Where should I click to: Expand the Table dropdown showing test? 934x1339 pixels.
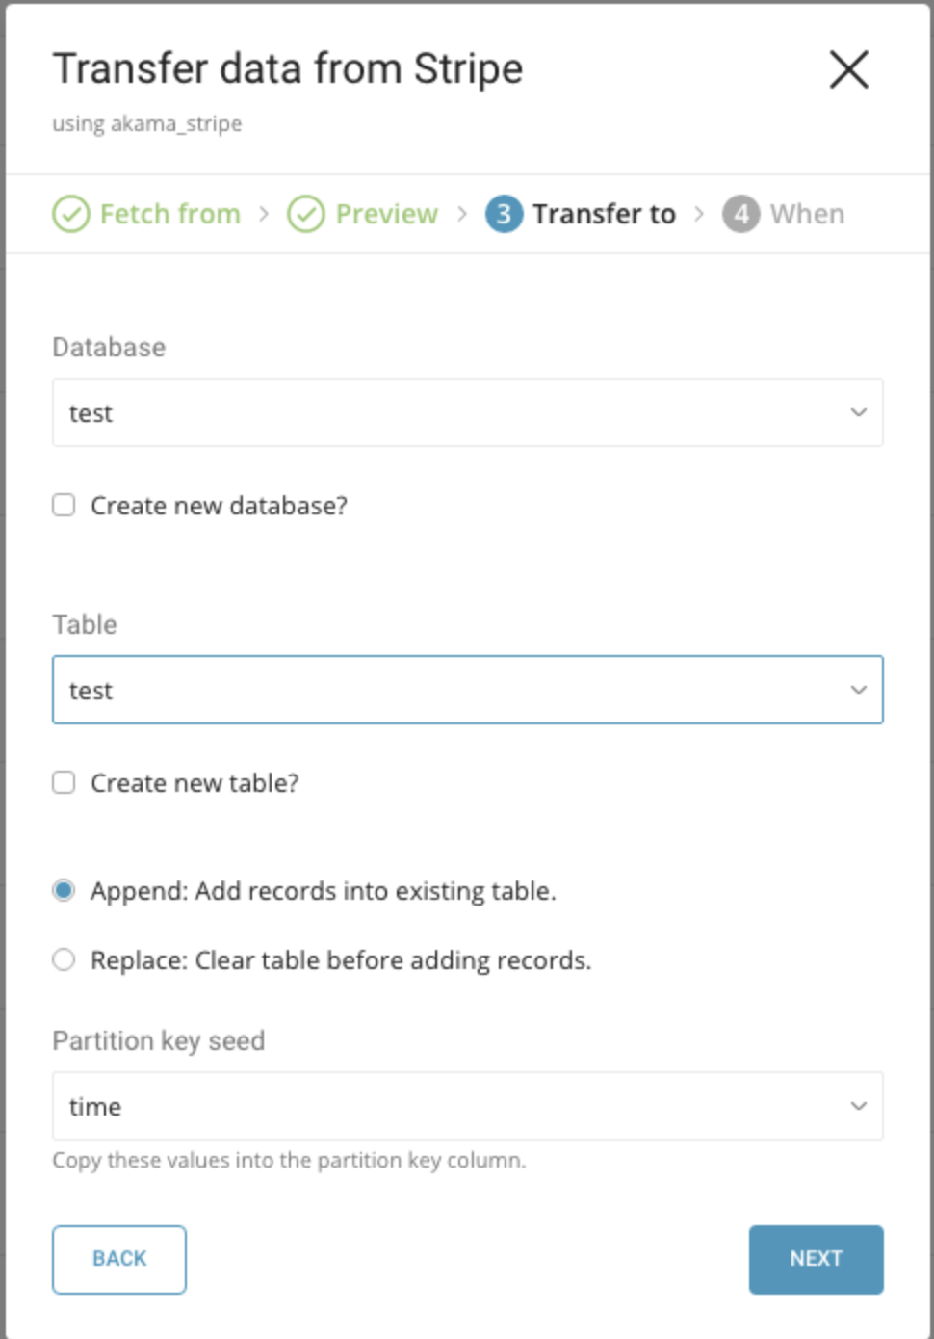[453, 690]
